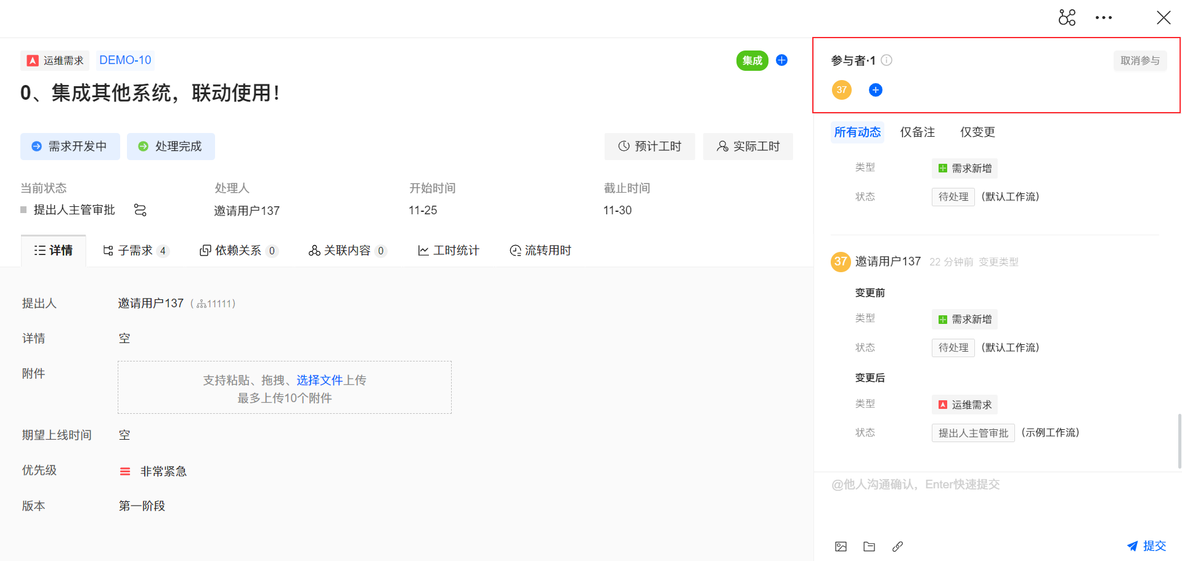Open the 运维需求 type selector
The width and height of the screenshot is (1182, 561).
click(55, 60)
